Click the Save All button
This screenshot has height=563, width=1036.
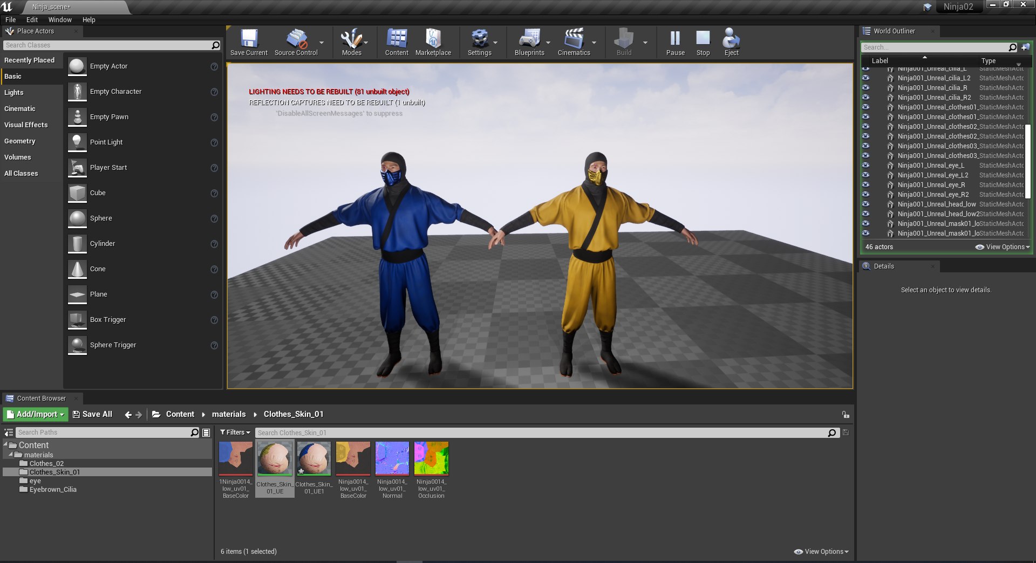point(92,414)
